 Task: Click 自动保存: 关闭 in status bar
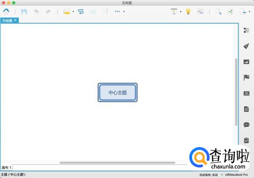[x=209, y=175]
